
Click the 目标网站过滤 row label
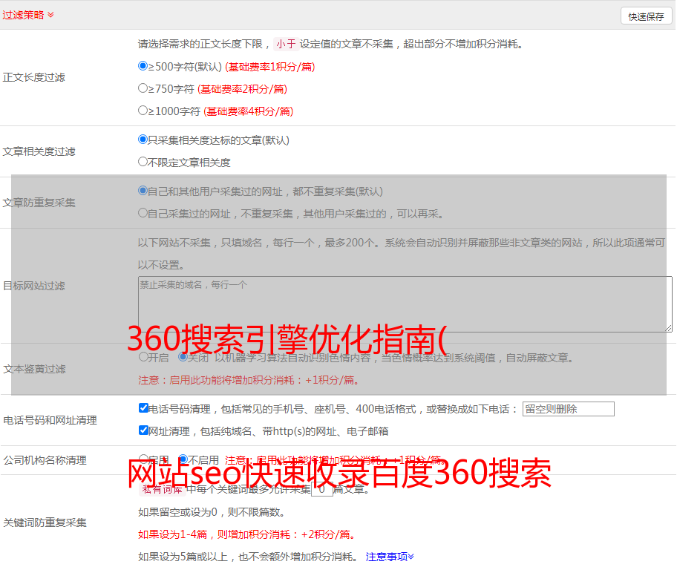pyautogui.click(x=34, y=286)
